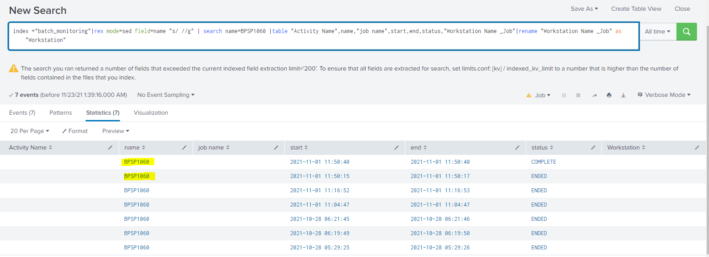The width and height of the screenshot is (709, 257).
Task: Sort by the Workstation column
Action: (626, 148)
